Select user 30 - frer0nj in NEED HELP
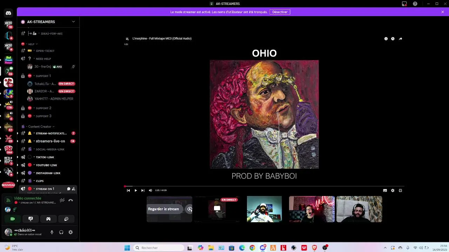This screenshot has width=449, height=252. click(x=51, y=66)
